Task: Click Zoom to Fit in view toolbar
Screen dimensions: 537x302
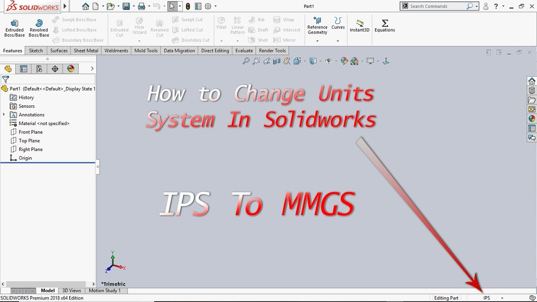Action: click(246, 61)
